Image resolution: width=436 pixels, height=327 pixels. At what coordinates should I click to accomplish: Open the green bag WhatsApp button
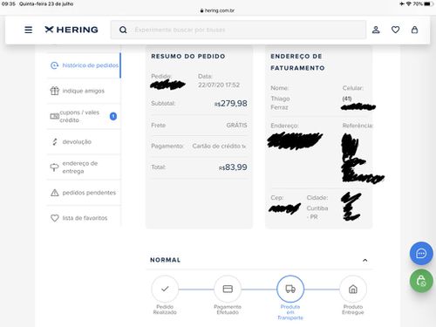(x=421, y=281)
